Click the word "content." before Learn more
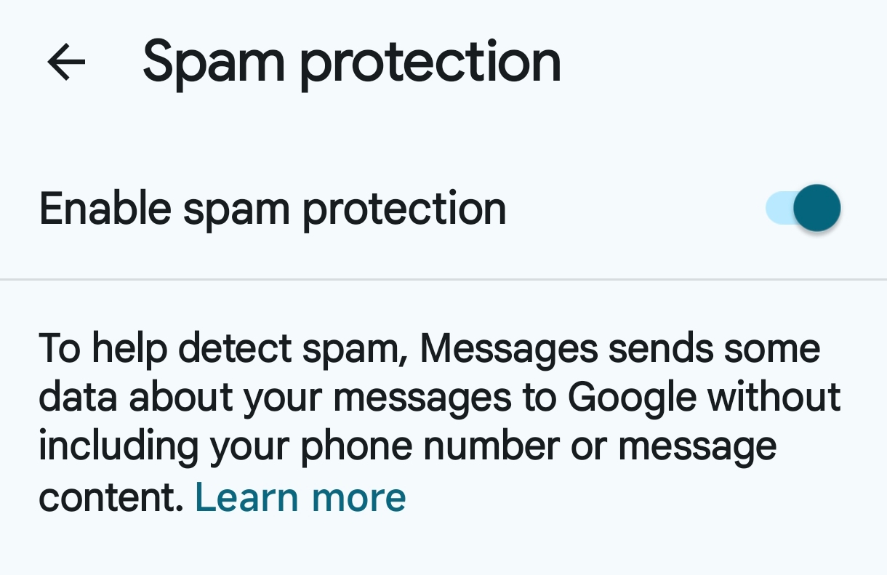Screen dimensions: 887x575 [111, 498]
